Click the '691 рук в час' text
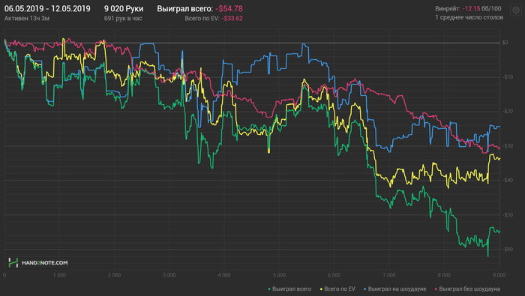 tap(123, 19)
